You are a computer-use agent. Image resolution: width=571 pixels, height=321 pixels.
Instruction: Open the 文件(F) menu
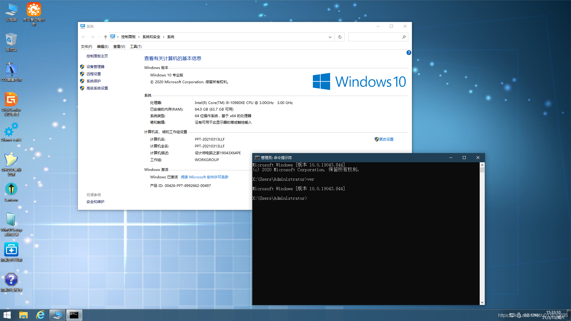click(86, 47)
